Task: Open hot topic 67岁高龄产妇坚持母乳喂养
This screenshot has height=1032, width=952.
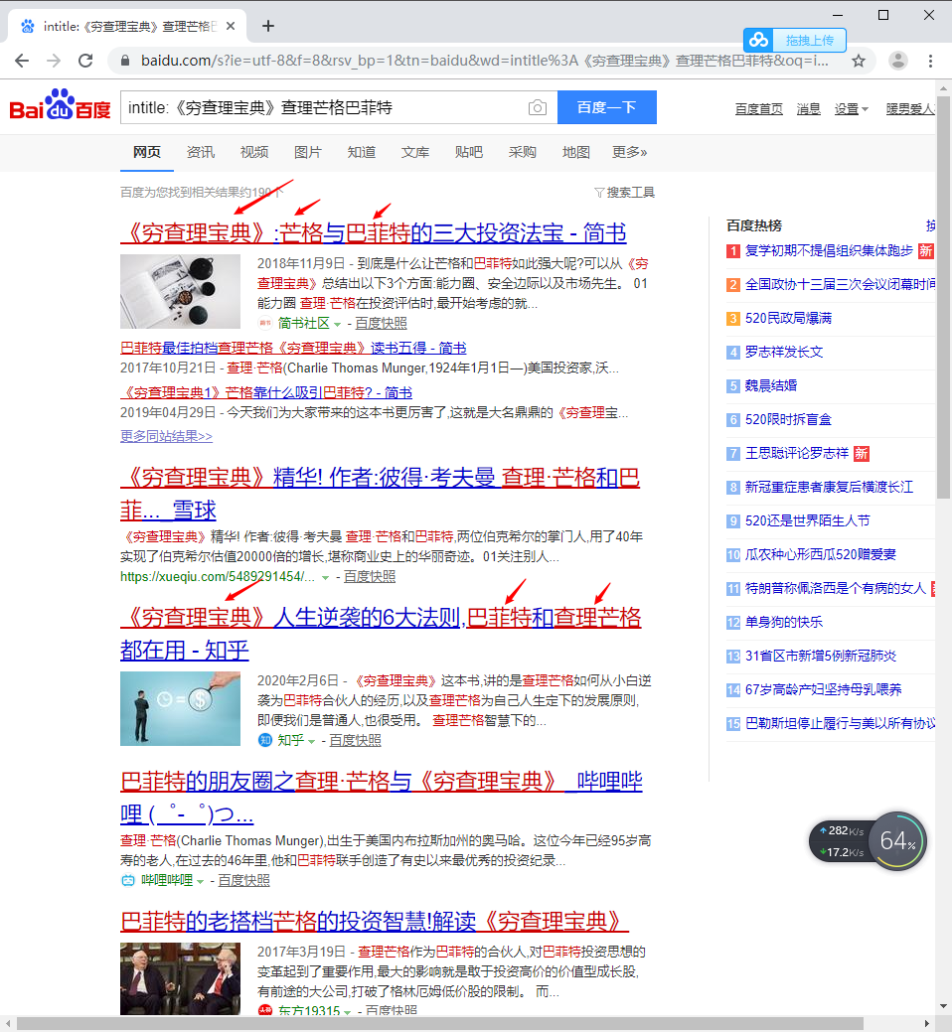Action: pos(823,689)
